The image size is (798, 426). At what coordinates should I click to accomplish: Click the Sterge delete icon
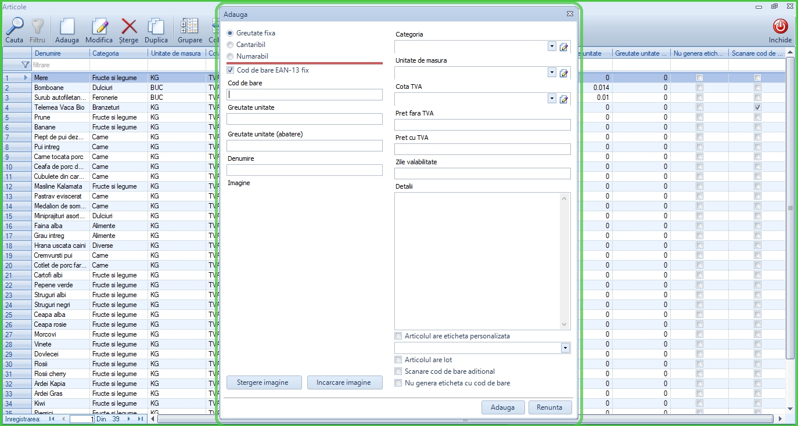(x=128, y=29)
